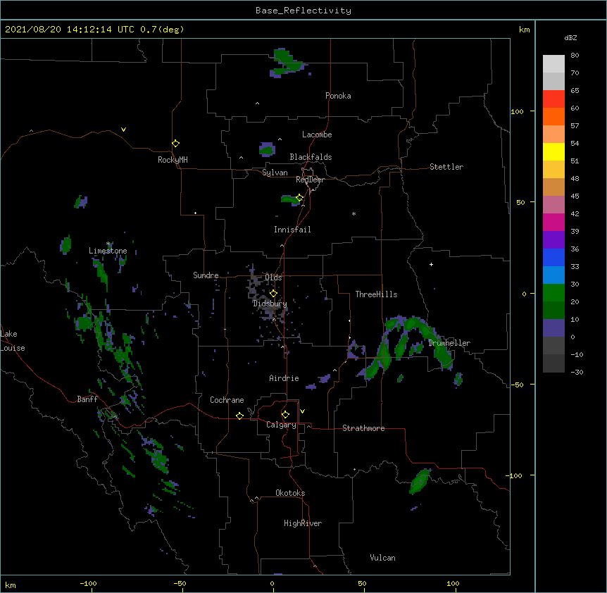Click the green 30 dBZ legend swatch

coord(553,293)
